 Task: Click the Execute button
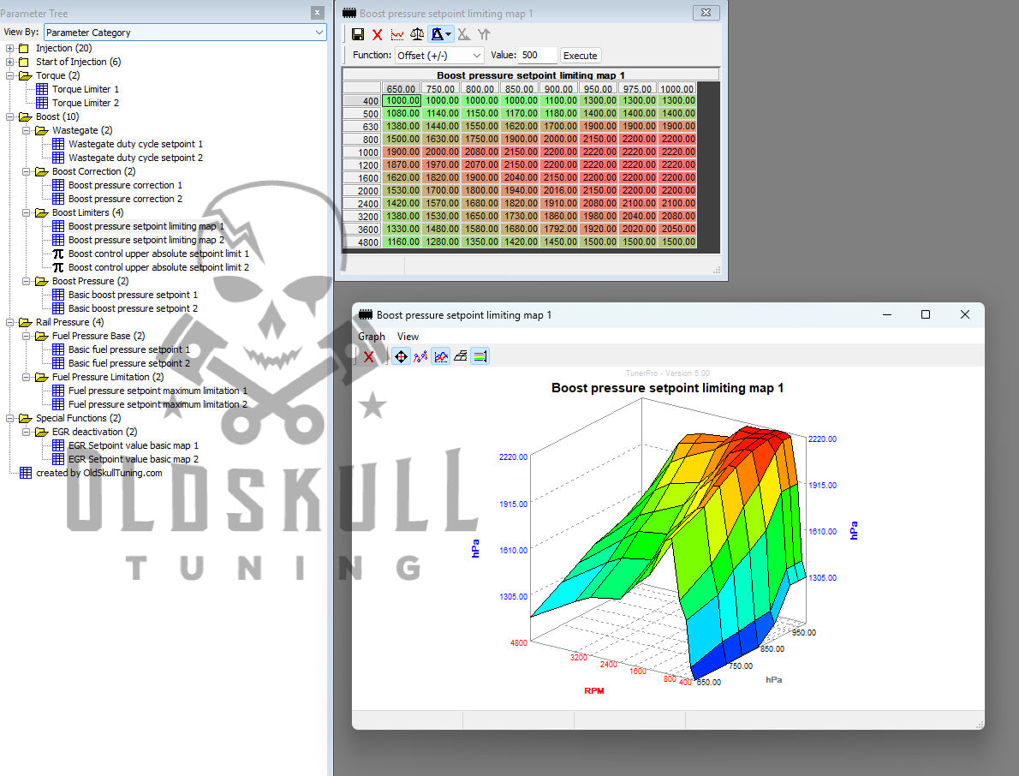click(x=580, y=56)
